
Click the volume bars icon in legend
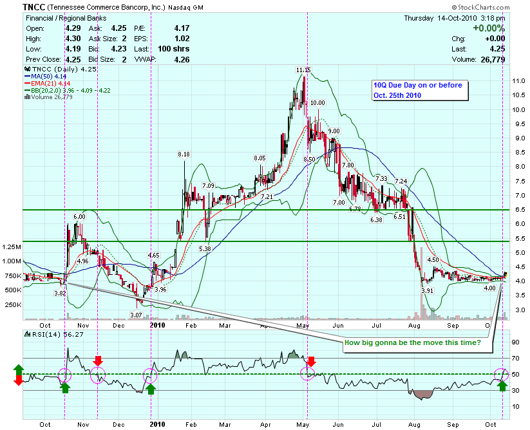(x=28, y=97)
